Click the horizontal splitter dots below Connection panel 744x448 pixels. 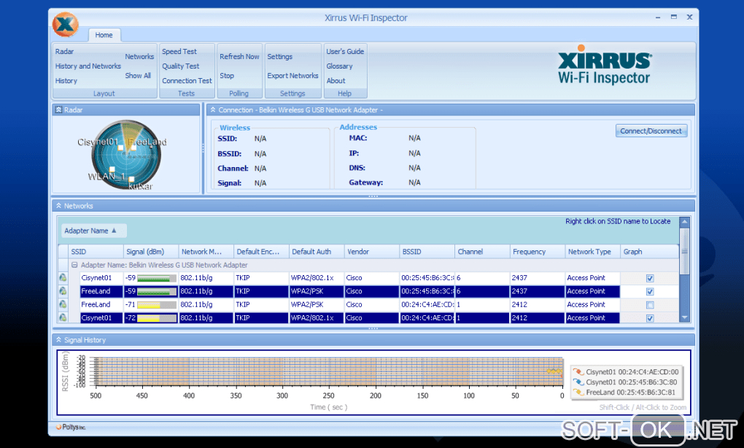[x=373, y=196]
